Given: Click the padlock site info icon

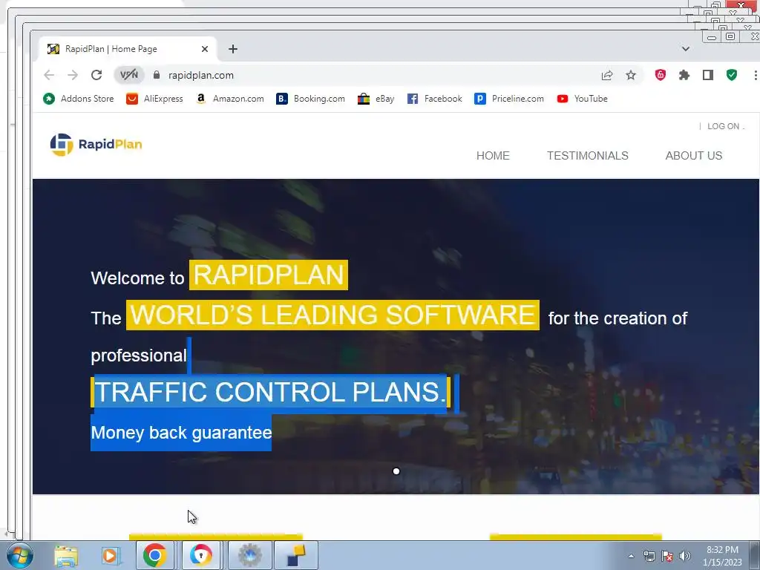Looking at the screenshot, I should point(156,75).
